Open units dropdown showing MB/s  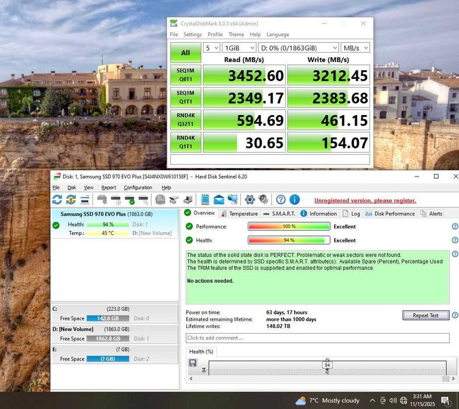tap(355, 48)
